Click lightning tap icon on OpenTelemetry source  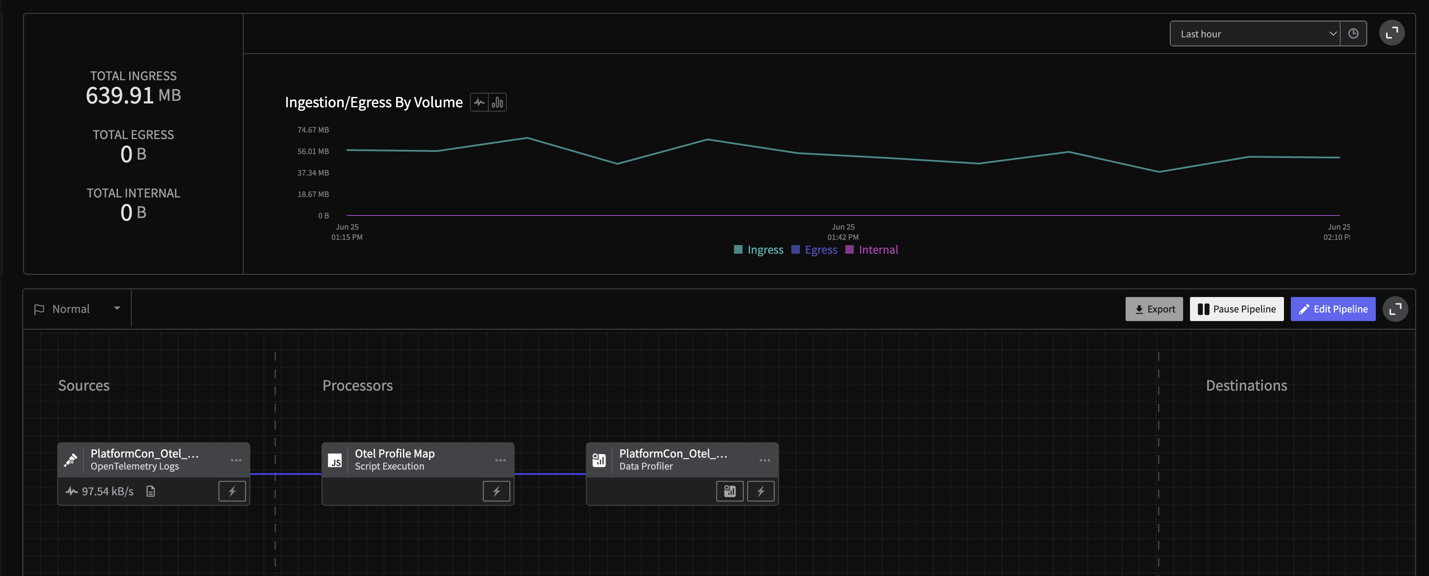click(232, 491)
